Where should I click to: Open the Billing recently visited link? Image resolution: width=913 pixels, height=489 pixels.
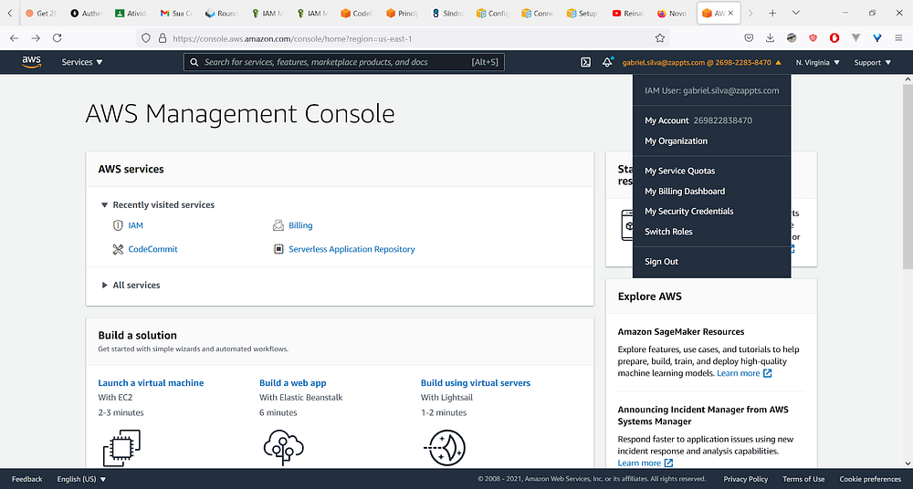pos(300,225)
